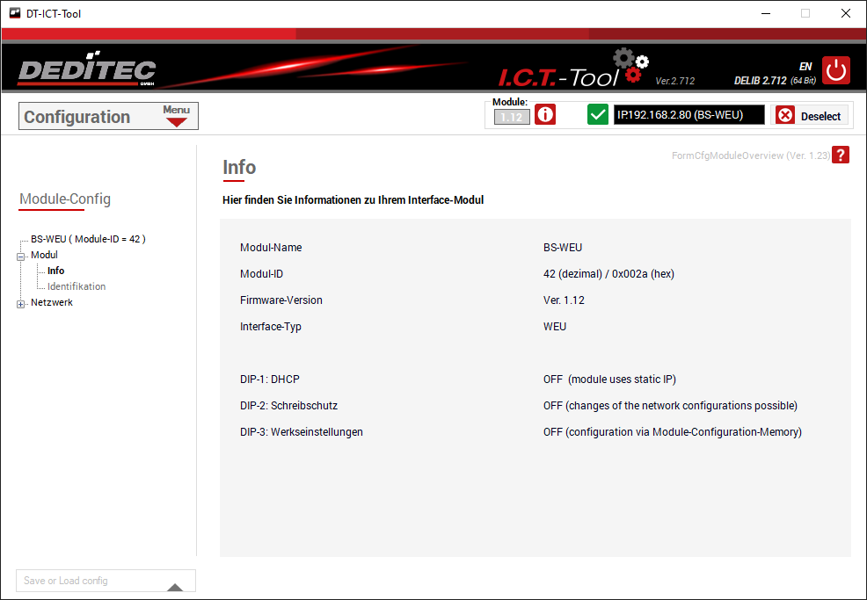Click the DT-ICT-Tool title bar app icon
Image resolution: width=867 pixels, height=600 pixels.
14,13
